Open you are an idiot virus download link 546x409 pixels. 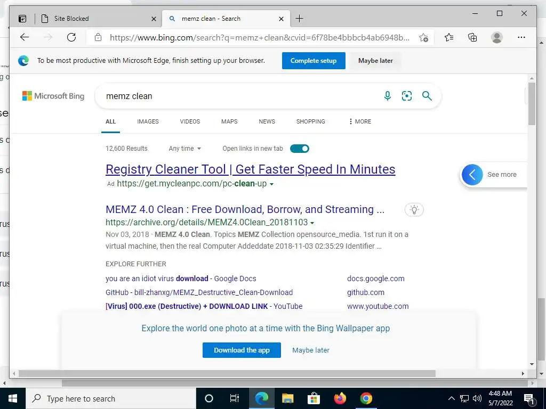tap(181, 279)
